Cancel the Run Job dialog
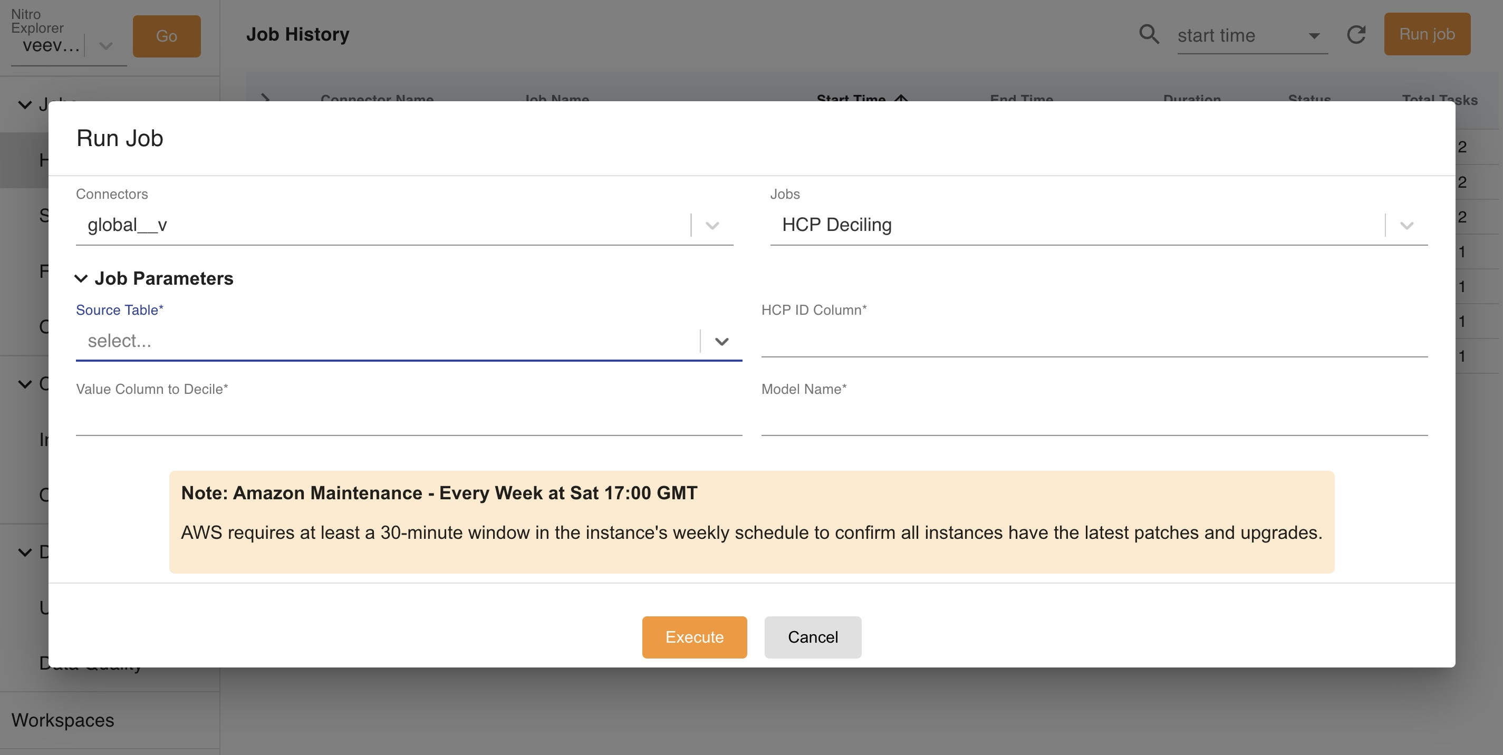 point(812,636)
